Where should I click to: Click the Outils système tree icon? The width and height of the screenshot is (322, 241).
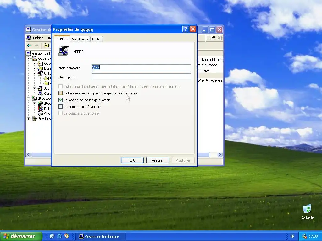point(35,58)
